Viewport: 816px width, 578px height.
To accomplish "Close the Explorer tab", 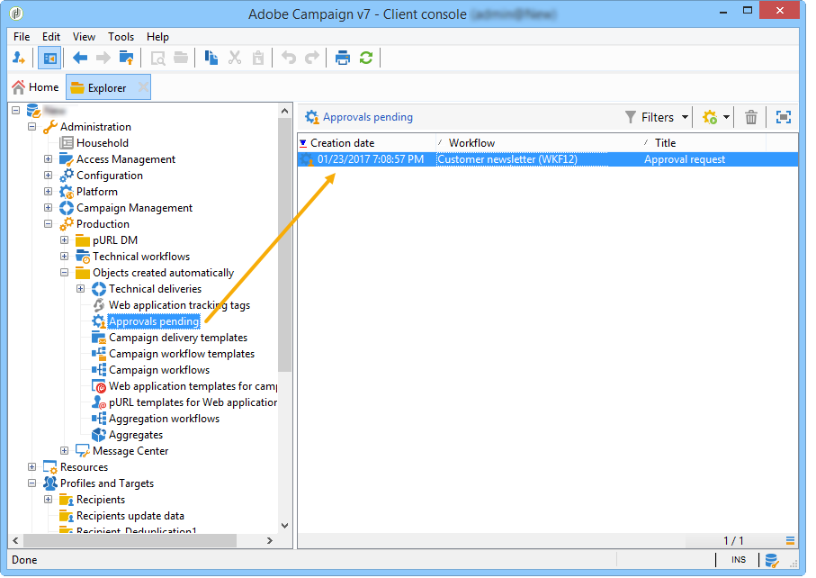I will (x=142, y=87).
